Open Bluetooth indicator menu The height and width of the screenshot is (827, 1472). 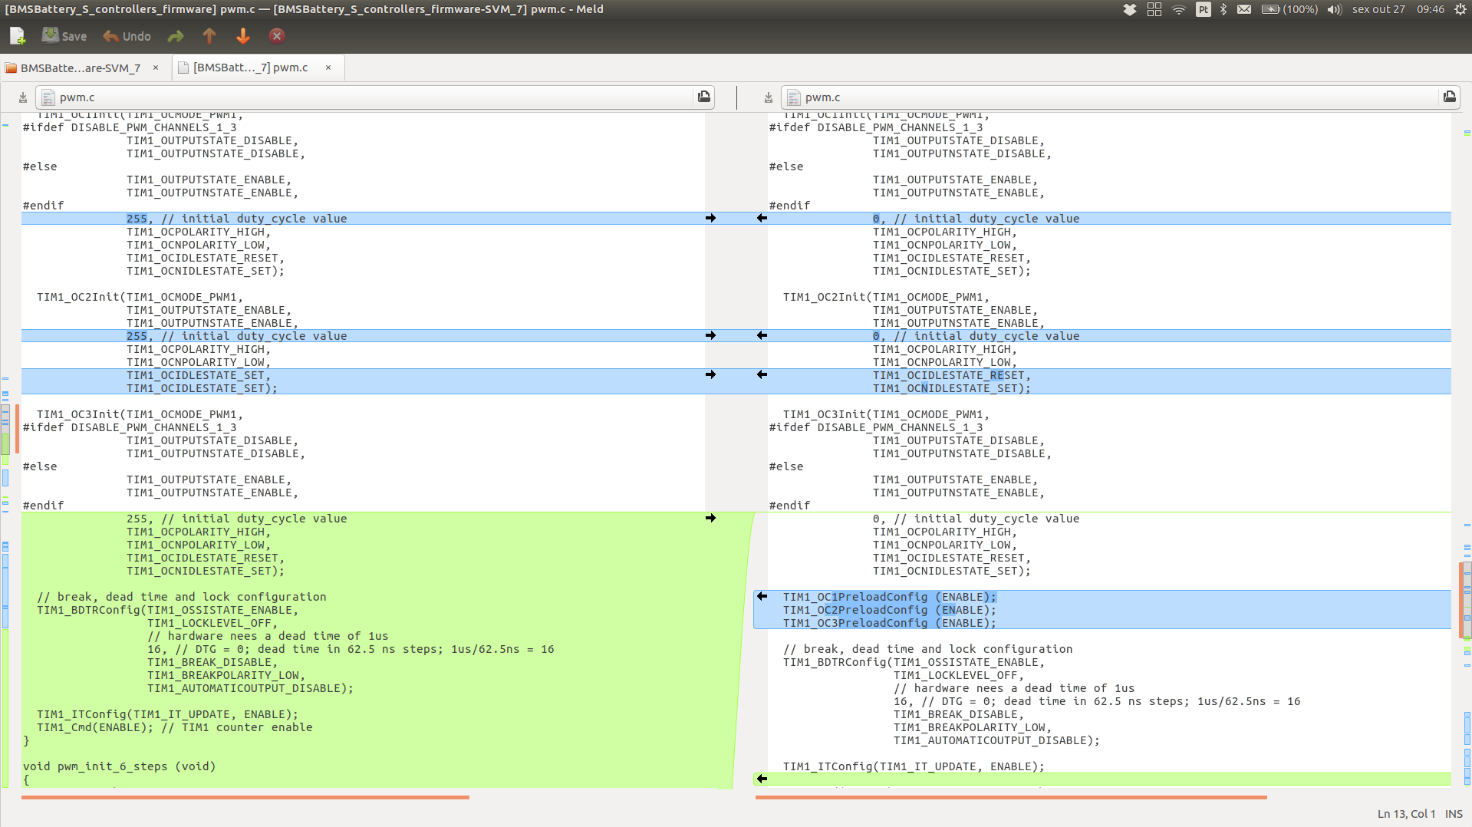tap(1223, 9)
